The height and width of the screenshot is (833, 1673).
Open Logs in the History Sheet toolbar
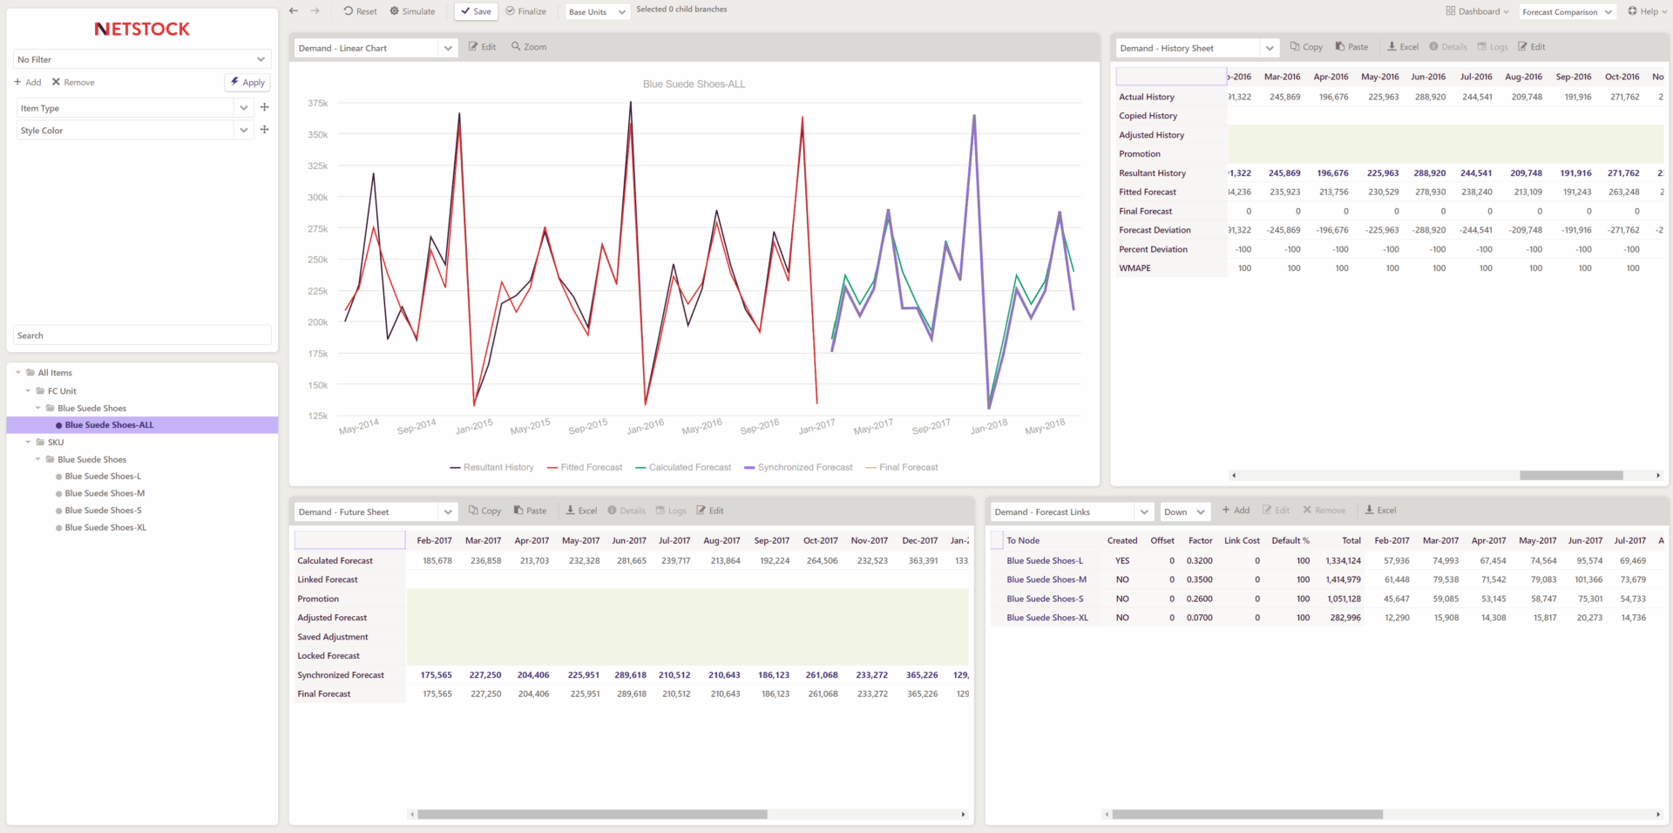[1493, 47]
